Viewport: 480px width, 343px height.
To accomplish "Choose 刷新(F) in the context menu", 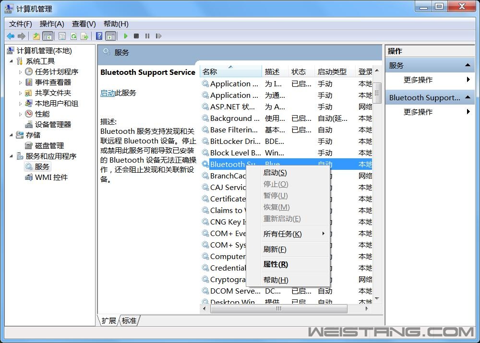I will coord(288,249).
